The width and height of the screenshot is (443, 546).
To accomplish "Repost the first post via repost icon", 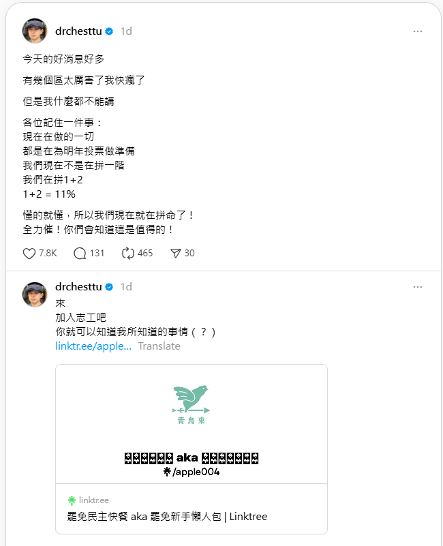I will click(128, 254).
